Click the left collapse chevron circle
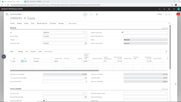 (x=4, y=57)
